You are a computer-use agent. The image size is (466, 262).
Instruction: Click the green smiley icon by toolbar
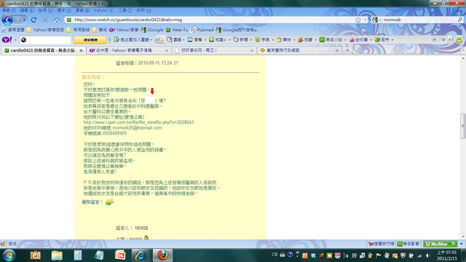click(x=459, y=39)
